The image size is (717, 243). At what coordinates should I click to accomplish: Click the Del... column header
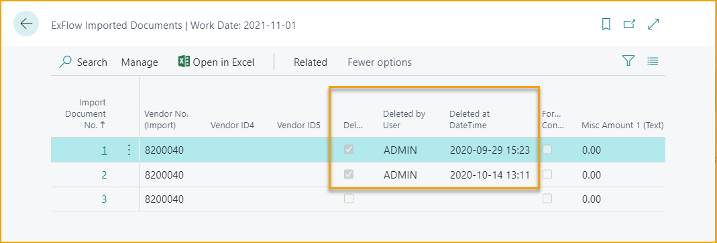353,125
